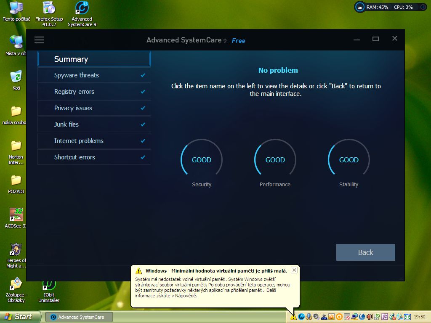The height and width of the screenshot is (323, 431).
Task: Select the Norton Inter... folder icon
Action: (x=16, y=152)
